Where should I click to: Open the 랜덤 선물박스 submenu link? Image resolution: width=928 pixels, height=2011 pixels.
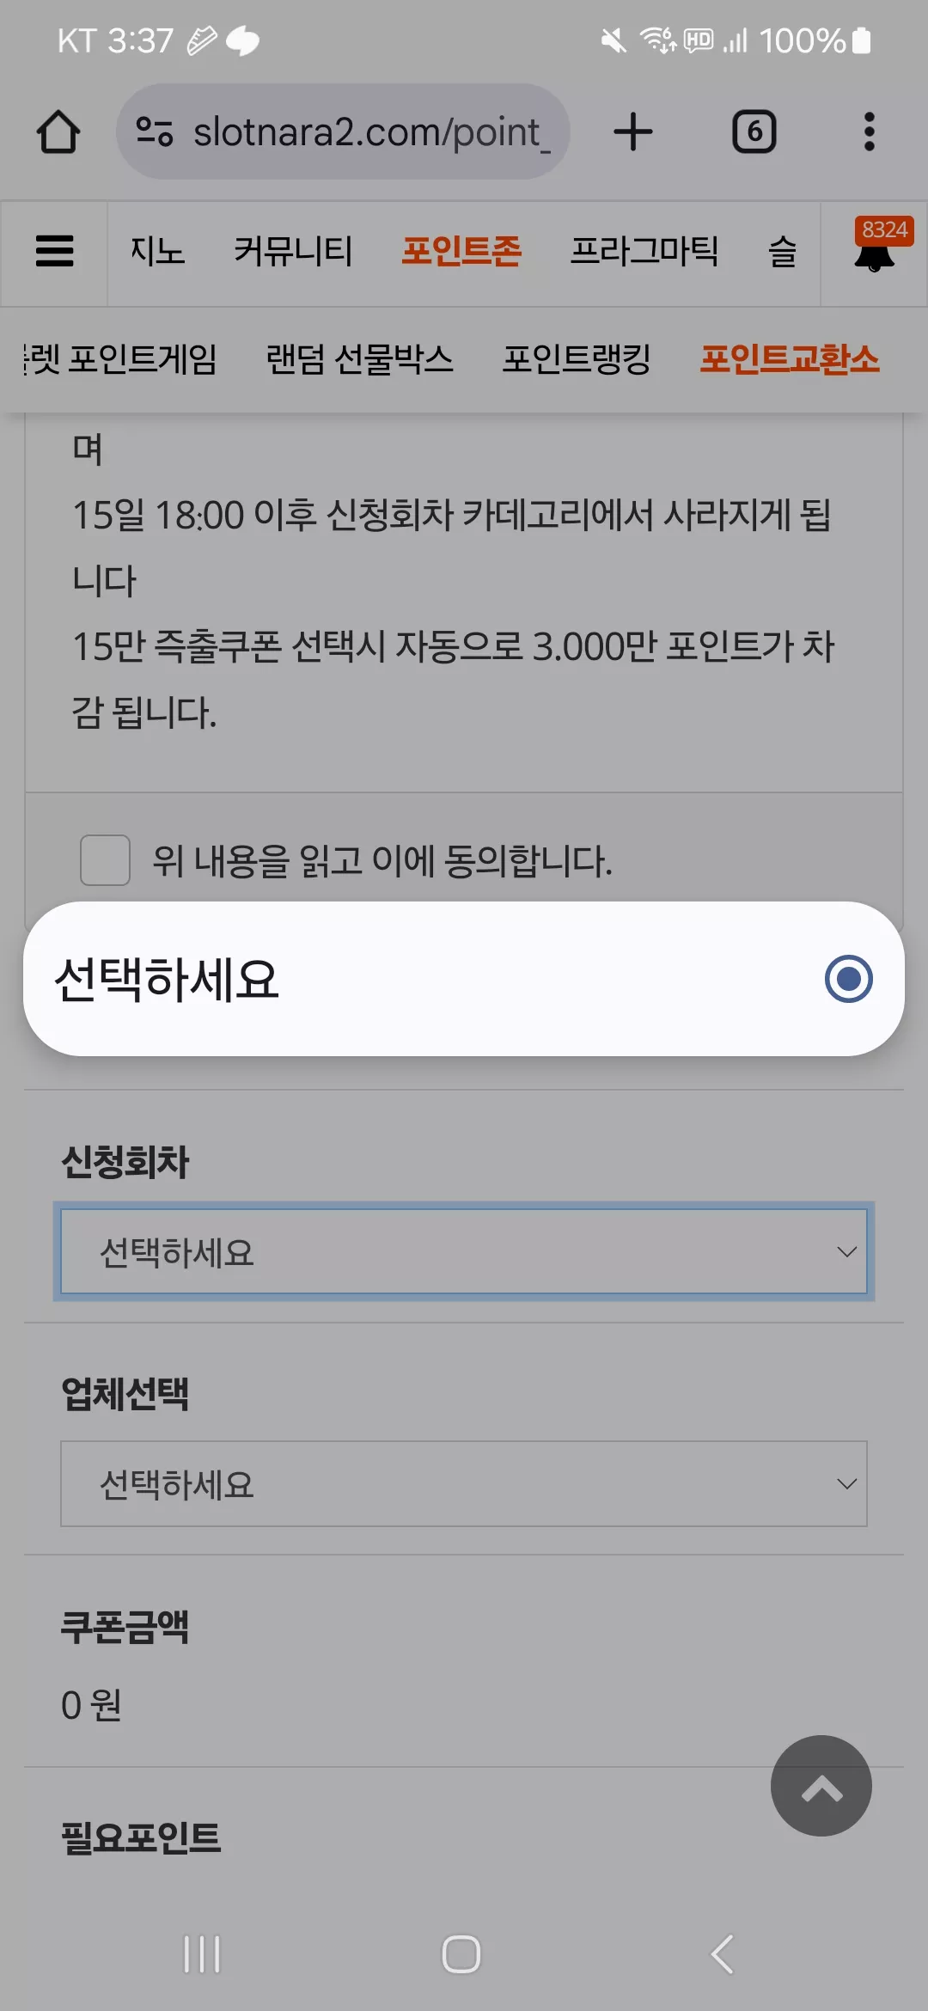click(x=359, y=358)
